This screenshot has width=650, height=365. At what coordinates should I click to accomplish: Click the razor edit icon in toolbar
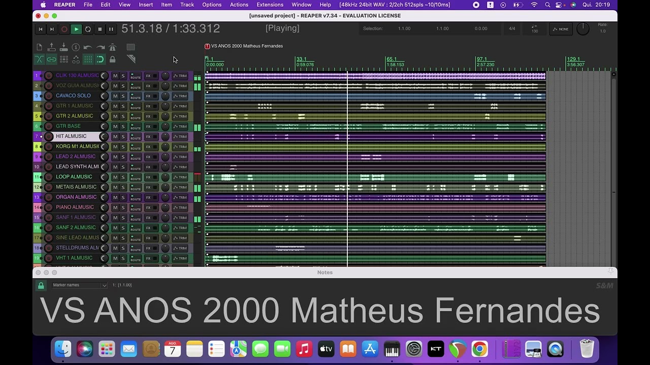[131, 59]
